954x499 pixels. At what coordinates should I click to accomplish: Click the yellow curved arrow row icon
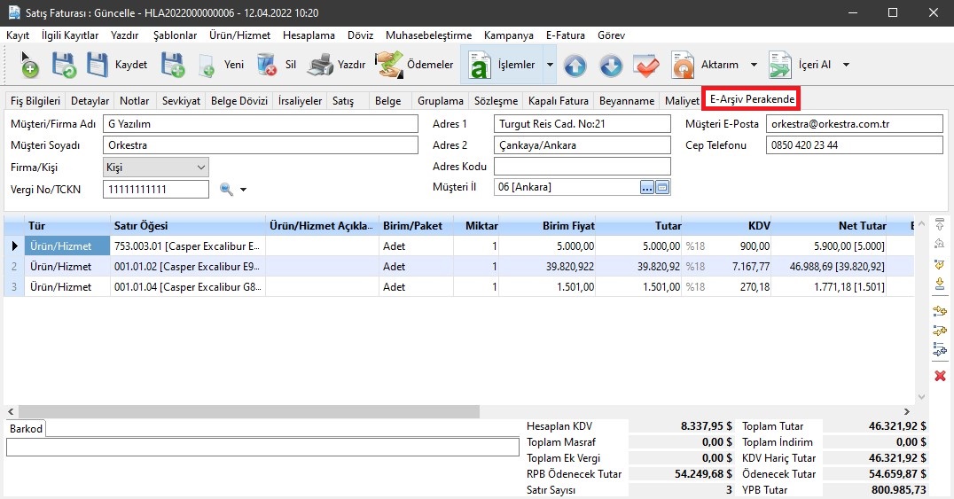coord(940,265)
